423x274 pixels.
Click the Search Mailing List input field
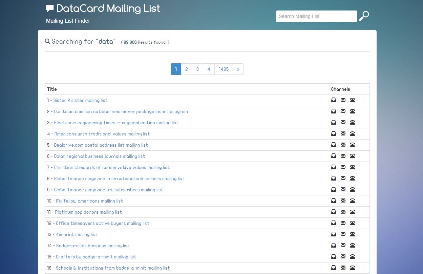(x=317, y=16)
